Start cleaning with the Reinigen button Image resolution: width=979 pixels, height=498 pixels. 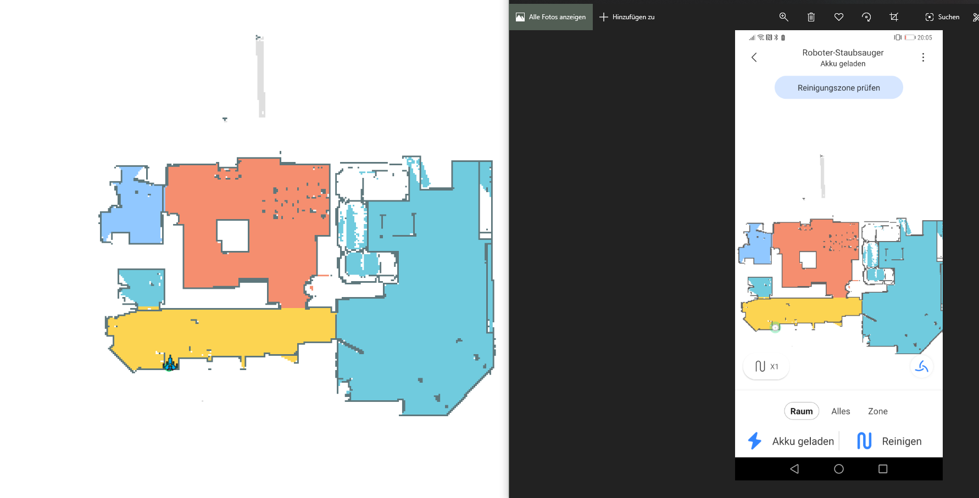pos(889,441)
